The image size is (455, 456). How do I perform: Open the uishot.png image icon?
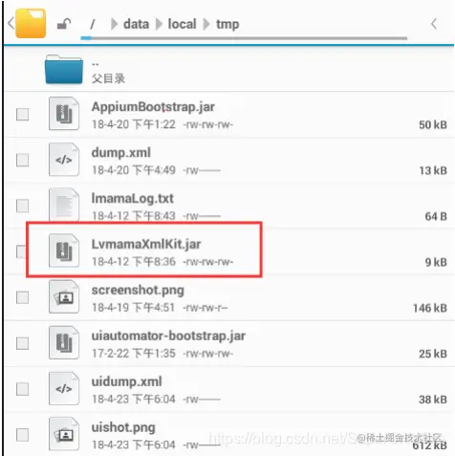[64, 434]
